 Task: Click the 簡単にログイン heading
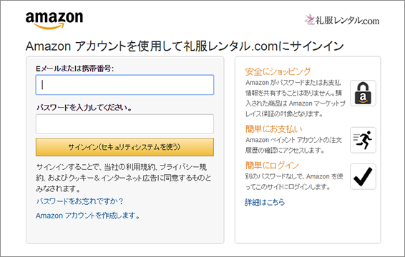click(x=272, y=166)
